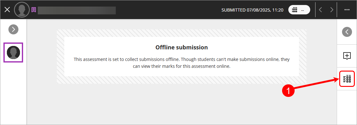This screenshot has height=125, width=357.
Task: Enter a mark in the '--' grade field
Action: (303, 10)
